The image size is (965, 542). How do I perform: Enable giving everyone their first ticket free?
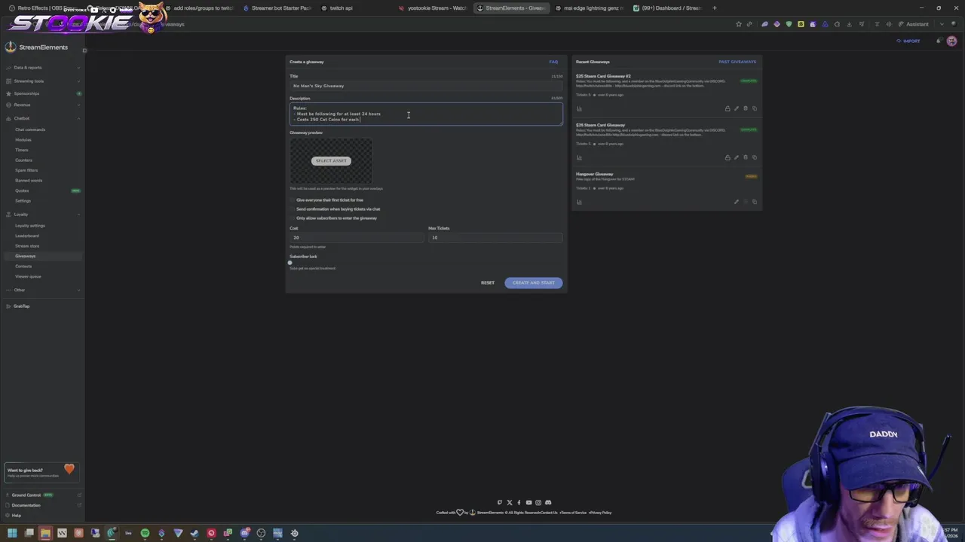pyautogui.click(x=293, y=200)
